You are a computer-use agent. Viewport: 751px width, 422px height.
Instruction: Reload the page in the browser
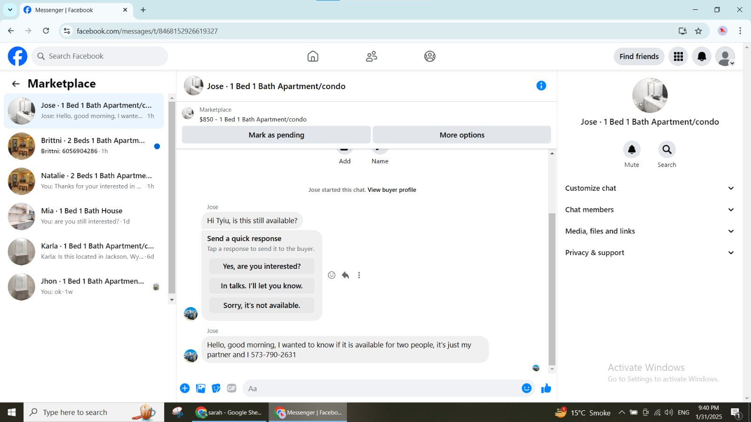point(46,31)
